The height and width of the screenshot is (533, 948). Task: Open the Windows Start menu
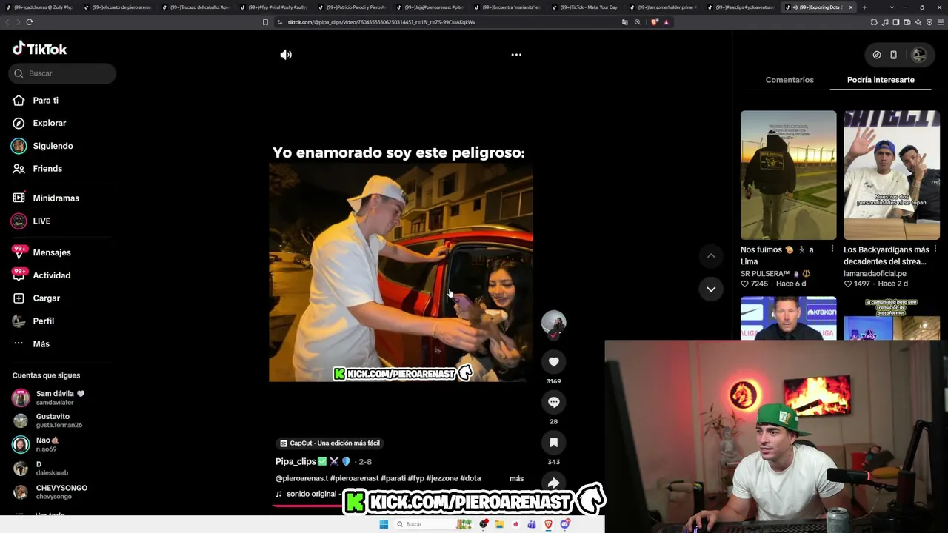384,524
